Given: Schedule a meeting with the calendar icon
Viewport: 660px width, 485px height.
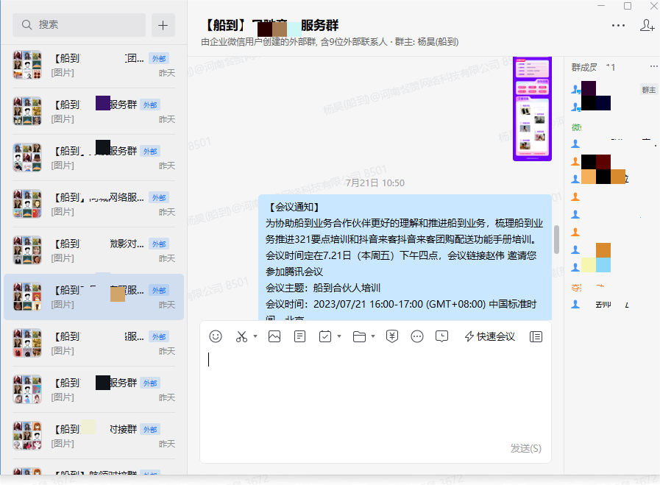Looking at the screenshot, I should (x=324, y=336).
